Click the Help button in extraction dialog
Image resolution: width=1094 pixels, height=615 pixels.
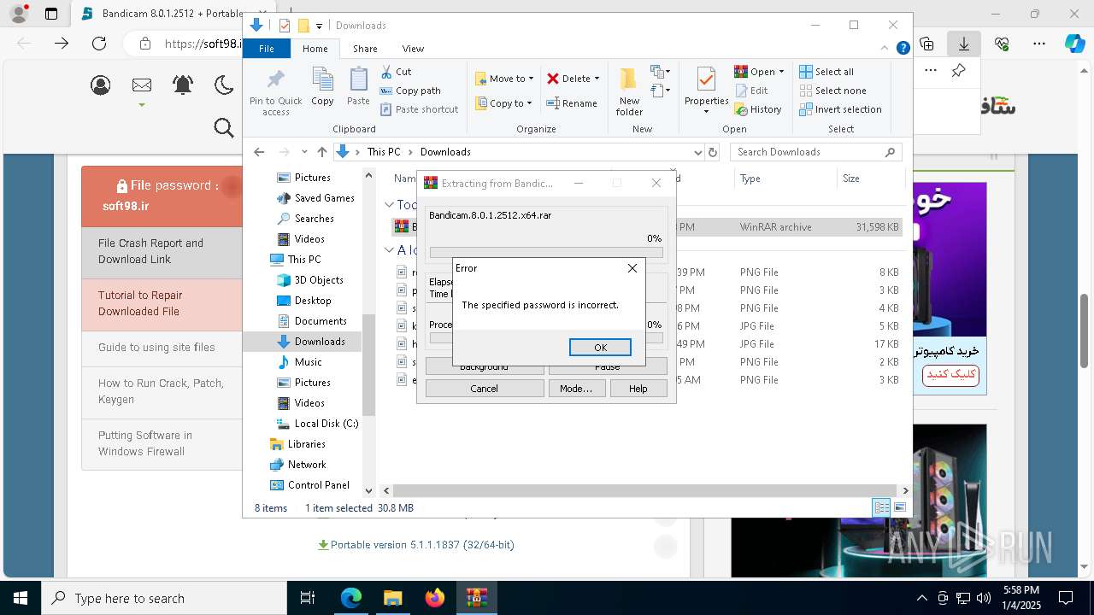638,388
